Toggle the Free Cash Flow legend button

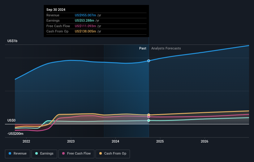[x=76, y=154]
